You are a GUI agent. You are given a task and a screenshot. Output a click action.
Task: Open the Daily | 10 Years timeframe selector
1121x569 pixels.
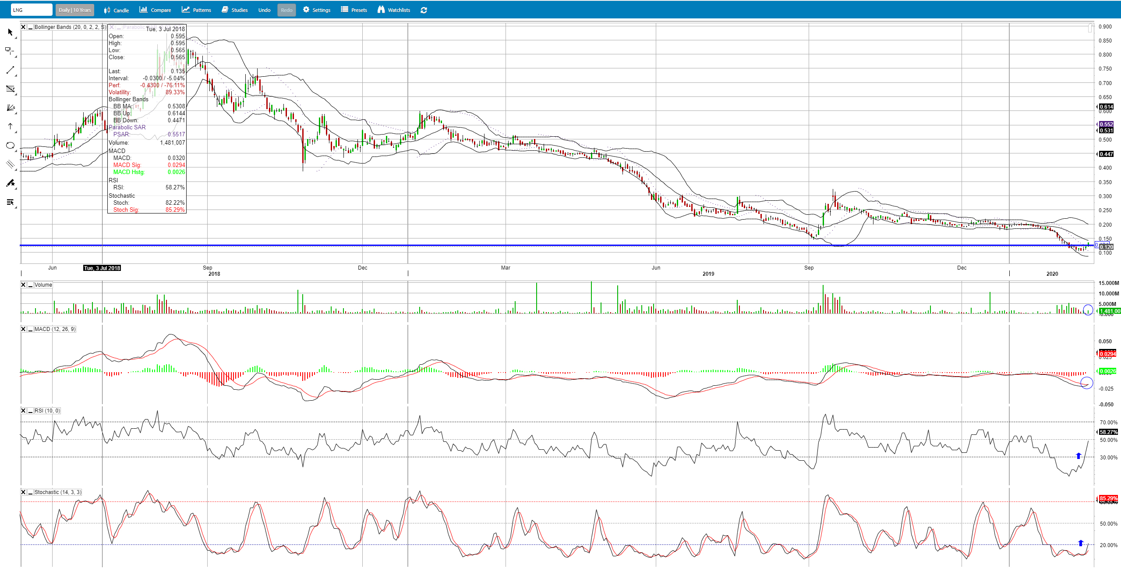(x=75, y=10)
